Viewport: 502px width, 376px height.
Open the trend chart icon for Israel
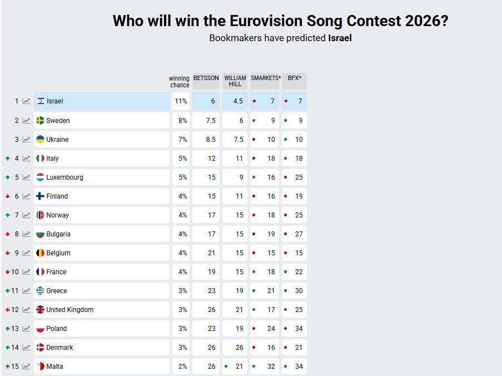[x=26, y=101]
